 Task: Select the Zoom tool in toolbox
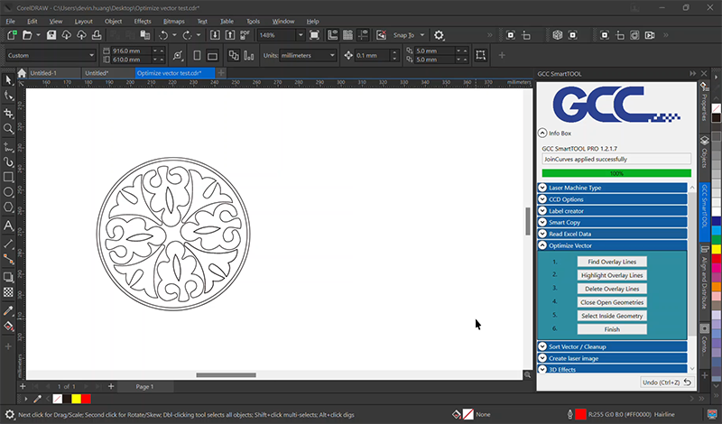click(8, 128)
